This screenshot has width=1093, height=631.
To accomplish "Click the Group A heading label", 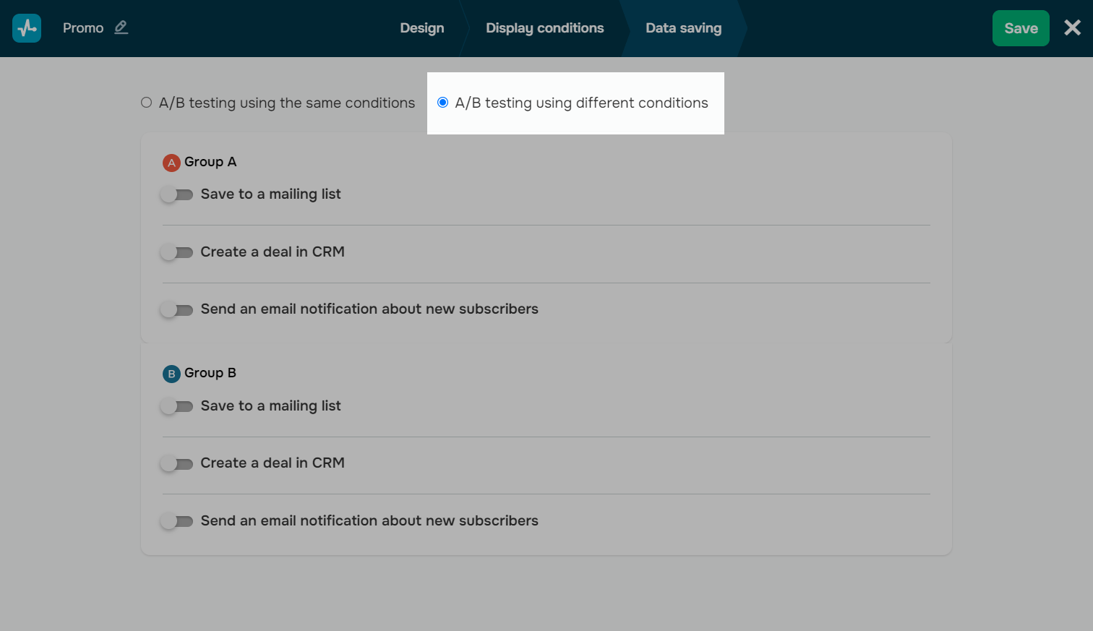I will (x=210, y=162).
